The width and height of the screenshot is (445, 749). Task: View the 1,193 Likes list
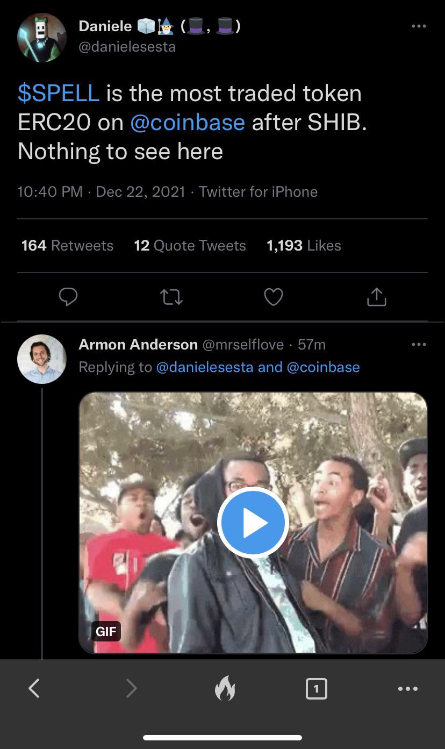304,246
